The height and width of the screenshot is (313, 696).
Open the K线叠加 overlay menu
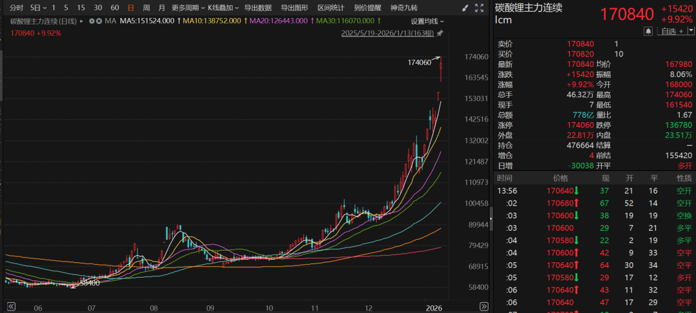[222, 8]
